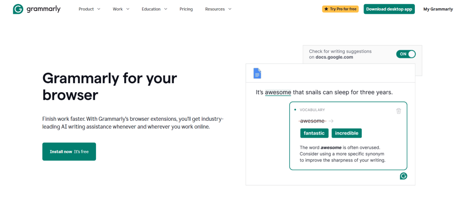
Task: Open My Grammarly account link
Action: [x=438, y=9]
